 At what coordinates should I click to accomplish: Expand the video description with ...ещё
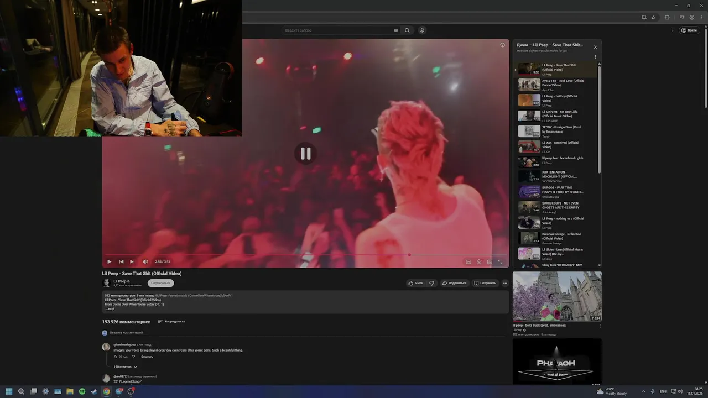pos(110,309)
